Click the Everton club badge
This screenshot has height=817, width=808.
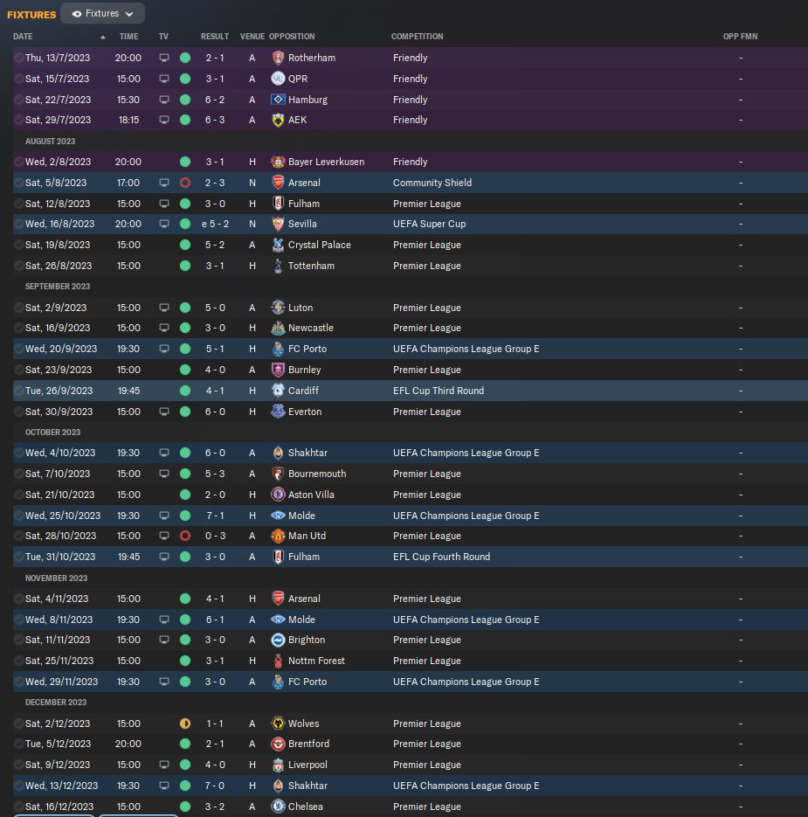click(278, 412)
